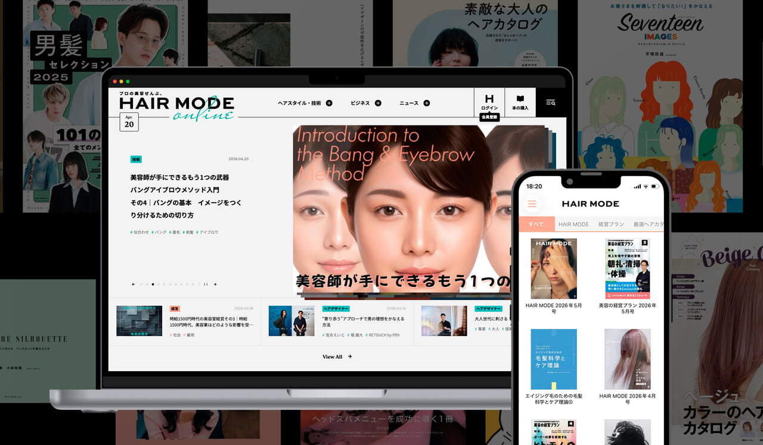Open the ニュース menu label
The image size is (763, 445).
click(x=409, y=103)
